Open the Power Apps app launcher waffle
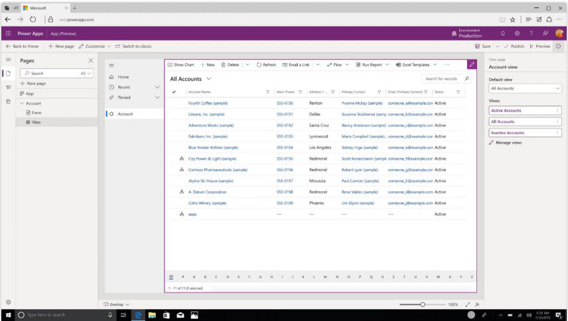Viewport: 568px width, 321px height. click(x=8, y=33)
